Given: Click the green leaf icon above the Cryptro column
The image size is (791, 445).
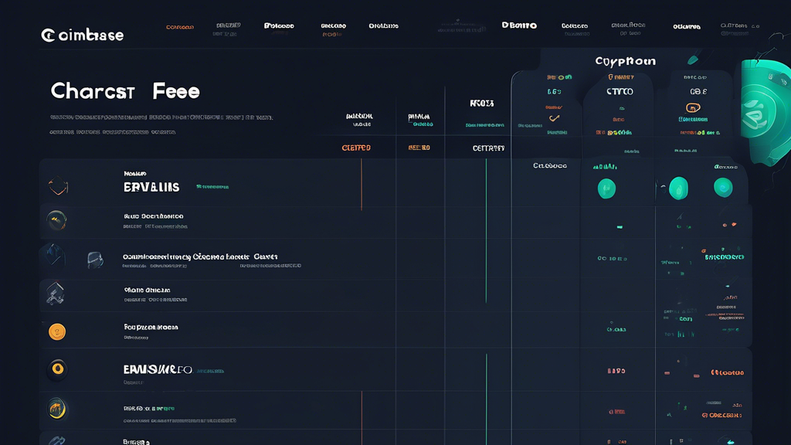Looking at the screenshot, I should (694, 59).
